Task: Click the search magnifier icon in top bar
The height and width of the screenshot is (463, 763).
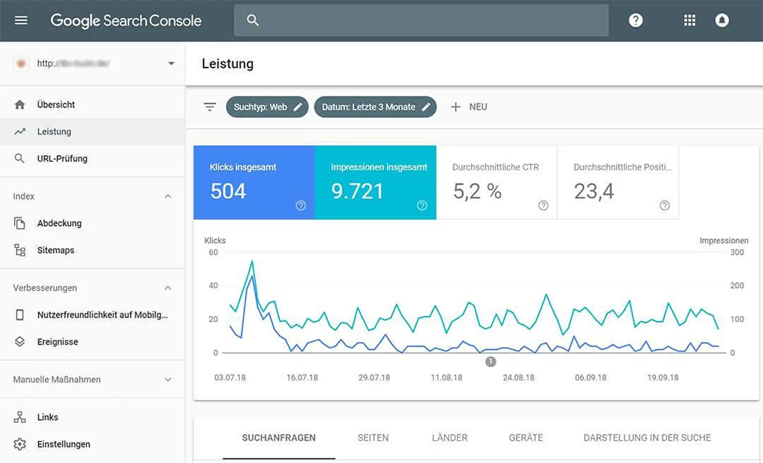Action: click(x=253, y=20)
